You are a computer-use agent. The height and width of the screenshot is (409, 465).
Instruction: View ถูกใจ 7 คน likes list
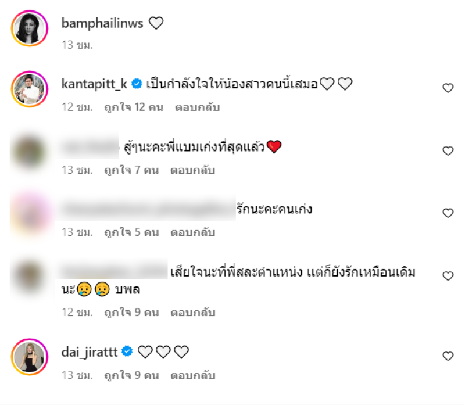(131, 170)
